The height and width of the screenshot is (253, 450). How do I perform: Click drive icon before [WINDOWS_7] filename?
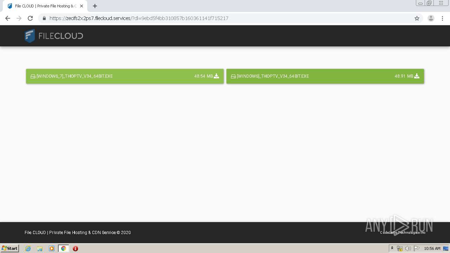pos(33,76)
